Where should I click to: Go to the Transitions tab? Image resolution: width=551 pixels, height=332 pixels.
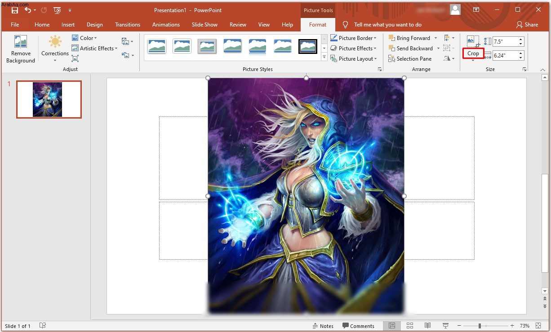coord(128,25)
